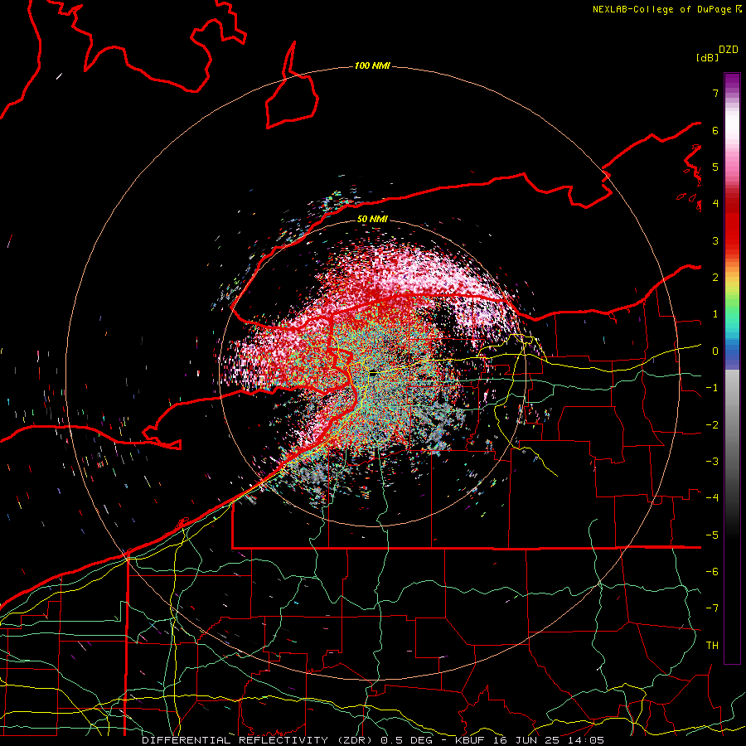746x746 pixels.
Task: Click the 7 value on color scale
Action: click(715, 93)
